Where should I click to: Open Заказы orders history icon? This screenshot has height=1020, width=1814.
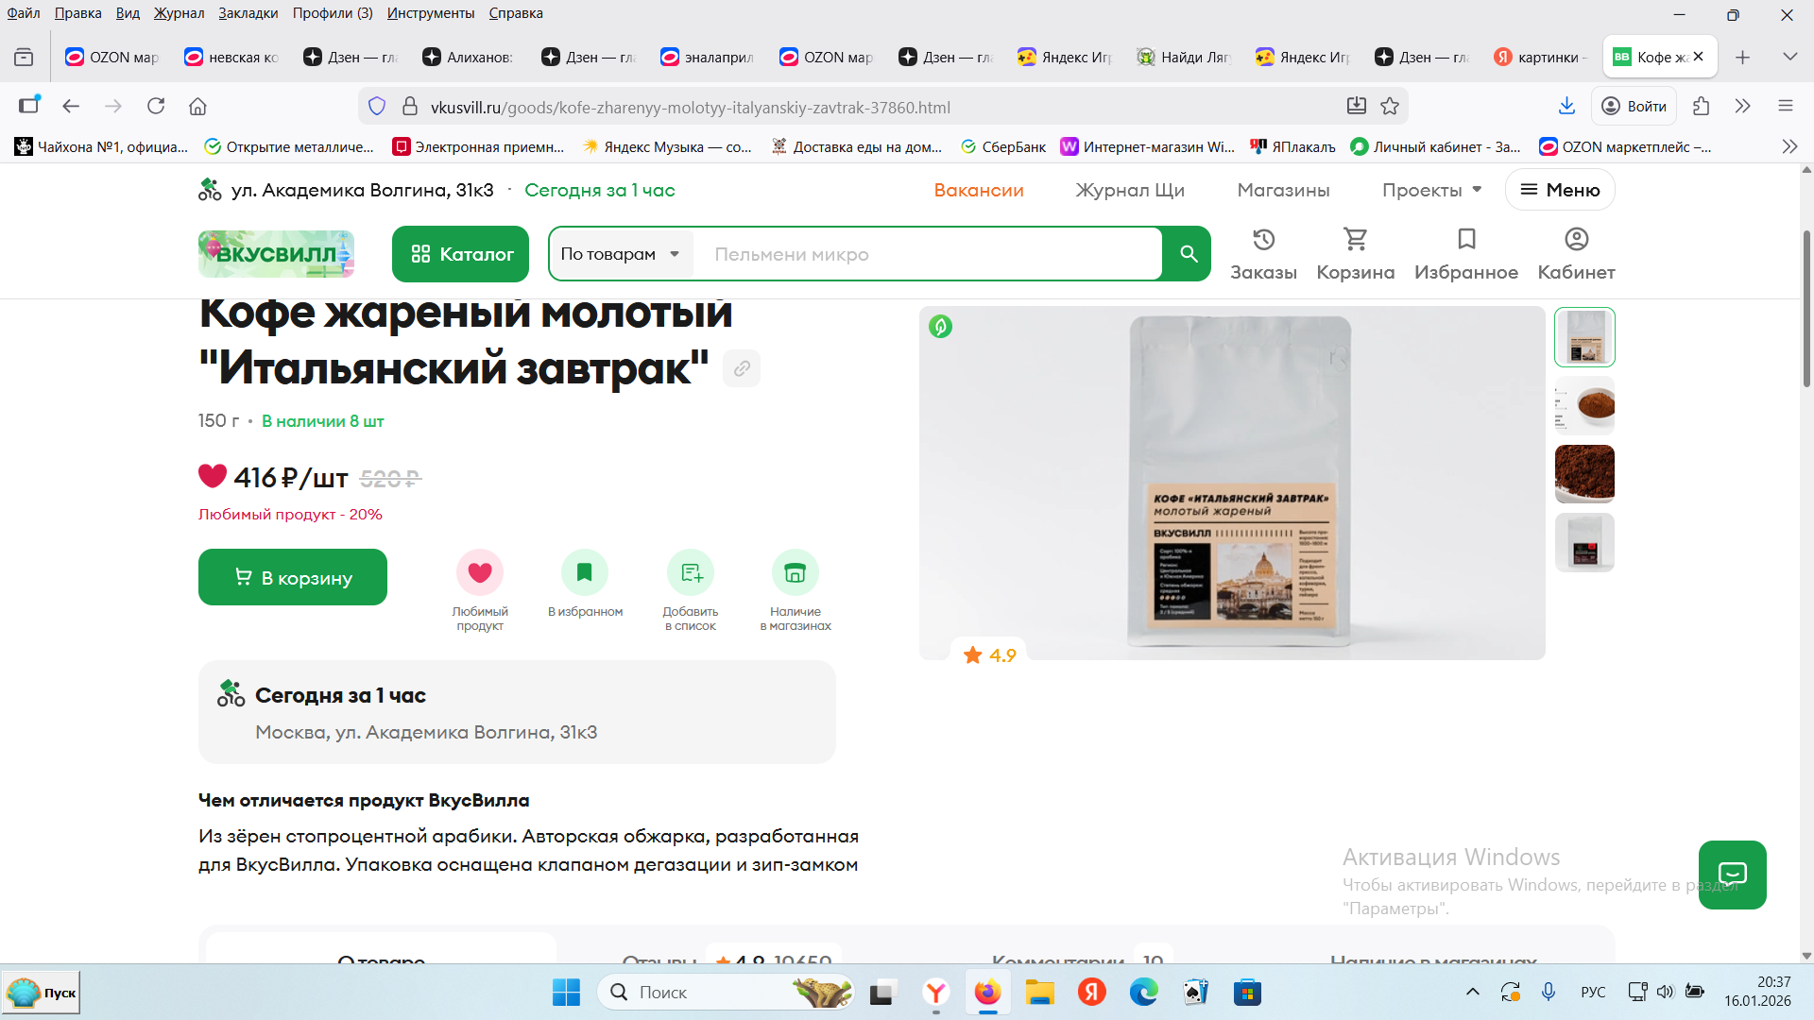1263,254
